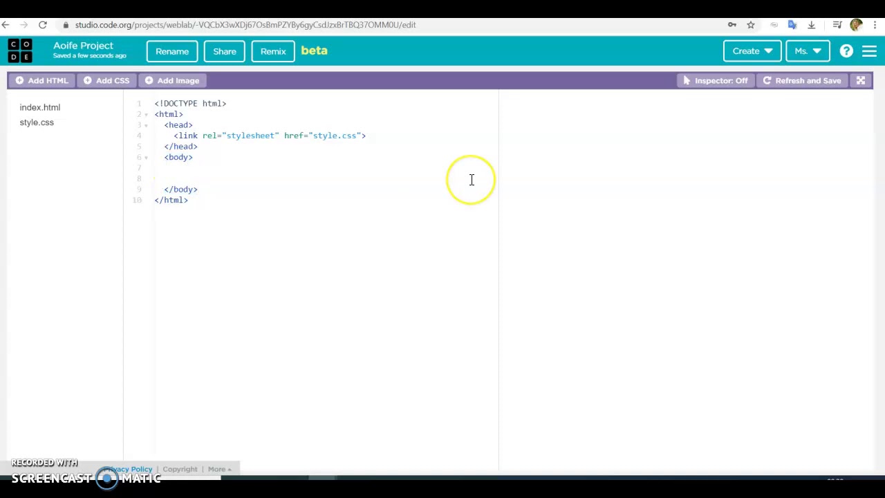Collapse the body tag fold arrow on line 6
The height and width of the screenshot is (498, 885).
pos(146,158)
